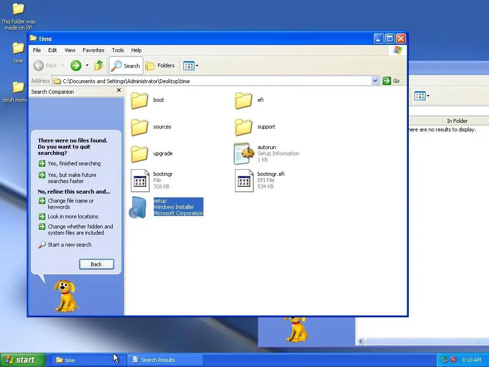Click the green Forward arrow button
489x367 pixels.
(x=76, y=65)
